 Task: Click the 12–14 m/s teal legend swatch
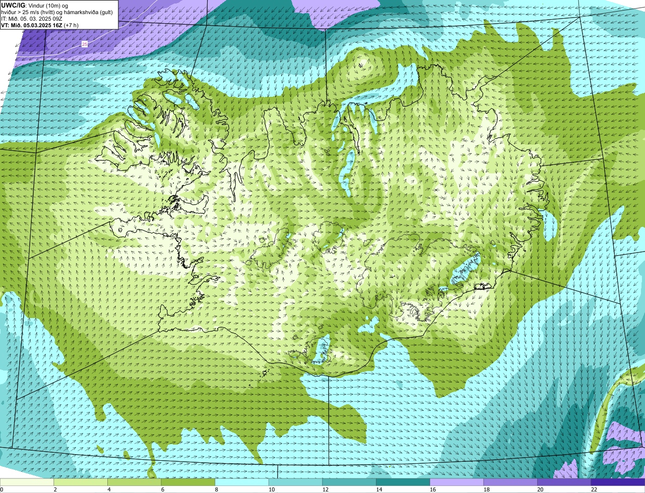click(x=349, y=482)
